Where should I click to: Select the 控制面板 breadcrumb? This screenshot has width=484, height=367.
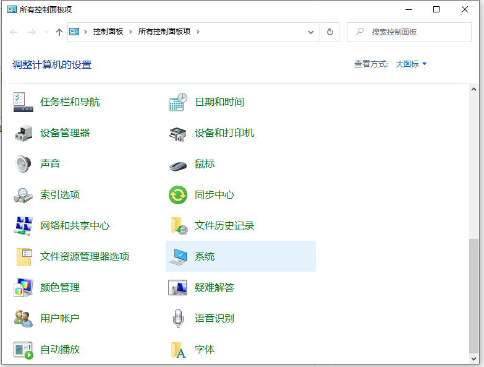click(108, 32)
